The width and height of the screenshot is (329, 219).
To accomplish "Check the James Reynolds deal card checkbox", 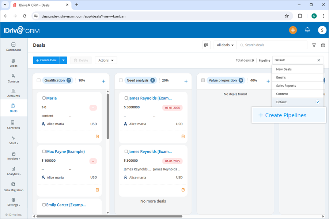I will (126, 98).
